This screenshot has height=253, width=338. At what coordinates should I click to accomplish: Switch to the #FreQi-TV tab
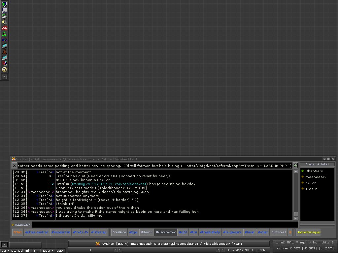pyautogui.click(x=81, y=232)
